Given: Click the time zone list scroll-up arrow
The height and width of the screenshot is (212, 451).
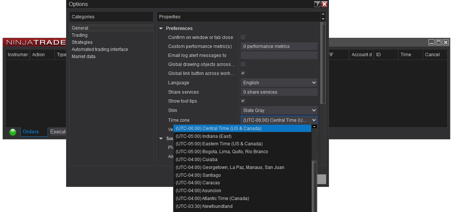Looking at the screenshot, I should pos(314,127).
